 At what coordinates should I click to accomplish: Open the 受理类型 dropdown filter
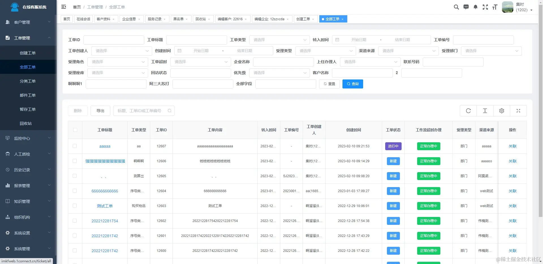tap(326, 51)
